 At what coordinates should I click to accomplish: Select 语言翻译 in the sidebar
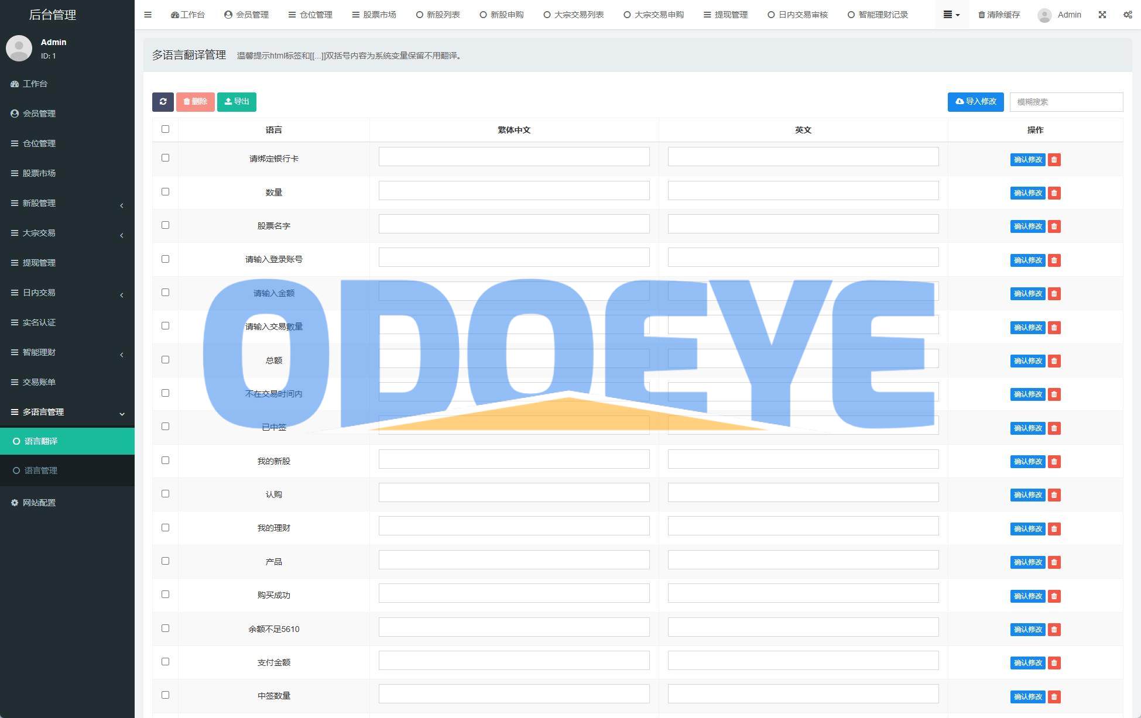click(x=67, y=441)
